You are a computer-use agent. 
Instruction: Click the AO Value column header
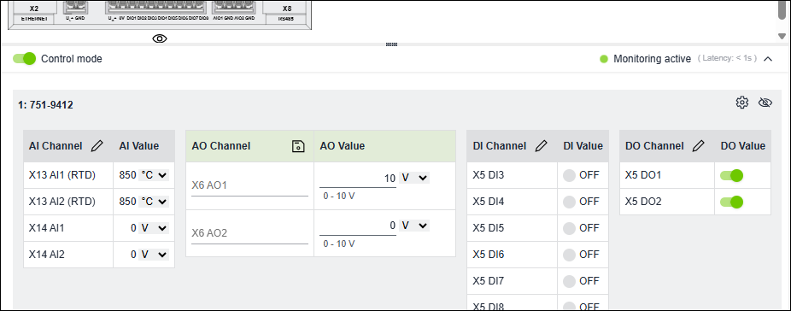tap(343, 146)
